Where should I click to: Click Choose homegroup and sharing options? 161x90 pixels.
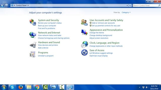54,38
